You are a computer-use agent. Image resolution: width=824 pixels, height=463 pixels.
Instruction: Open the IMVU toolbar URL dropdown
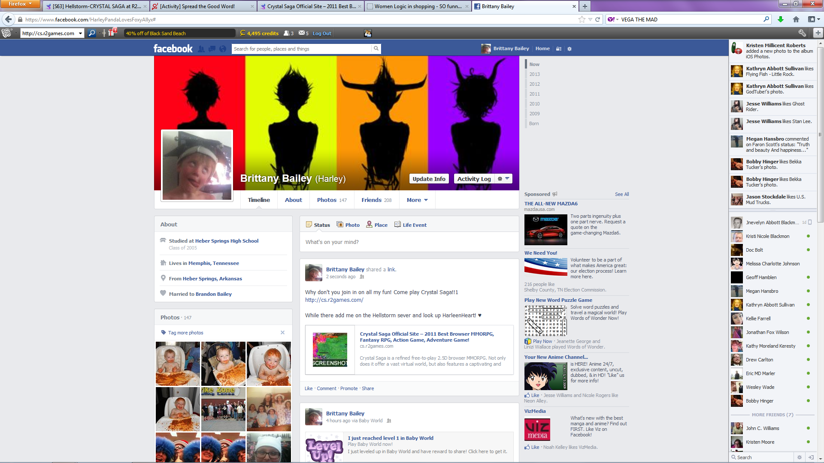(x=80, y=33)
